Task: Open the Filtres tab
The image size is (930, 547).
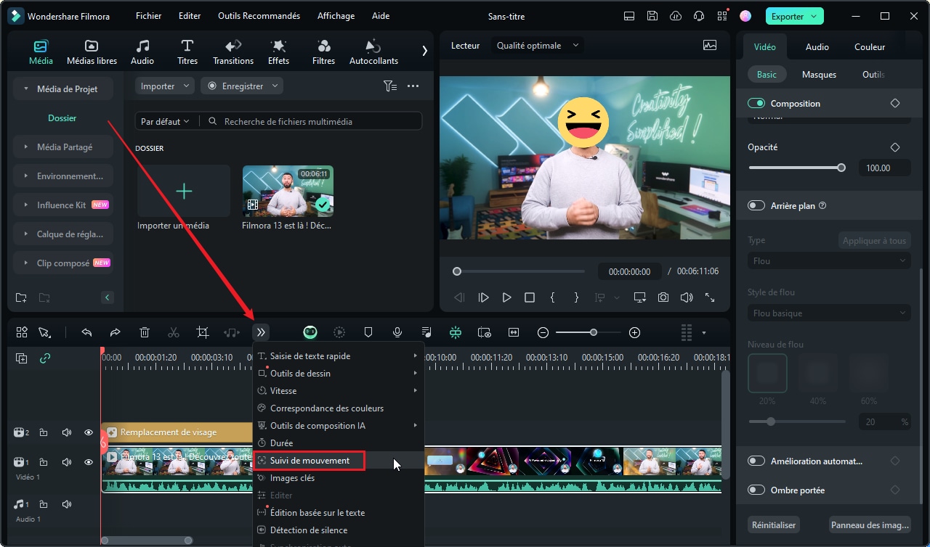Action: pos(323,52)
